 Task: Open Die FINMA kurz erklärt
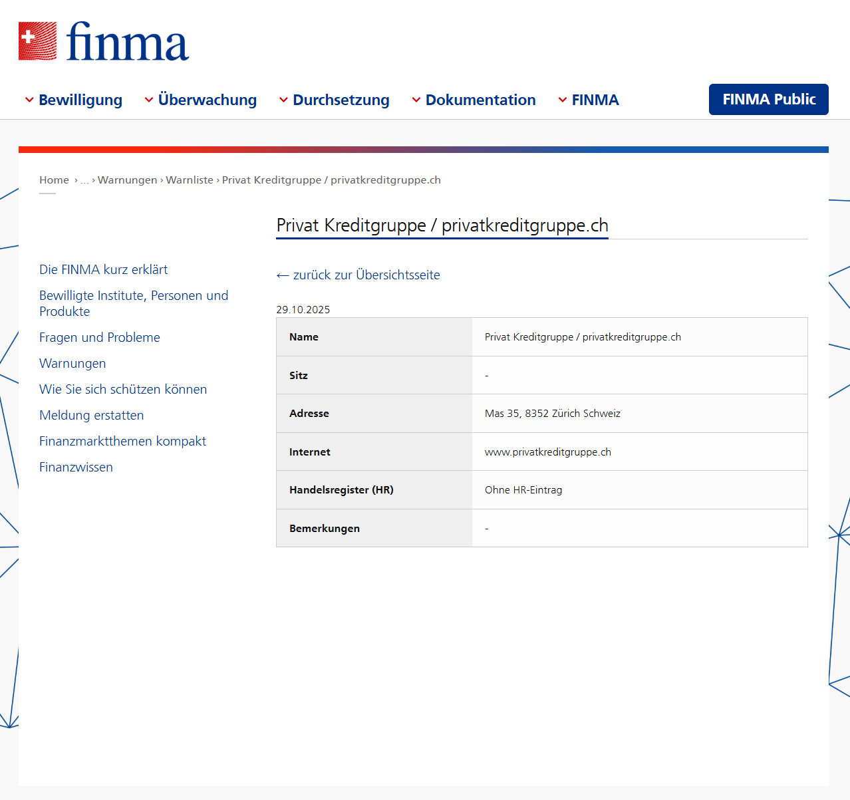pyautogui.click(x=103, y=269)
